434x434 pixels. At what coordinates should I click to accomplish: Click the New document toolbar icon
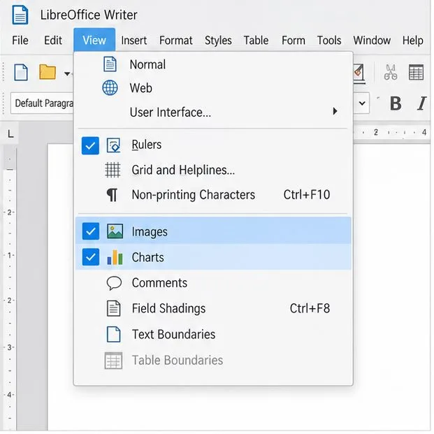(x=21, y=72)
